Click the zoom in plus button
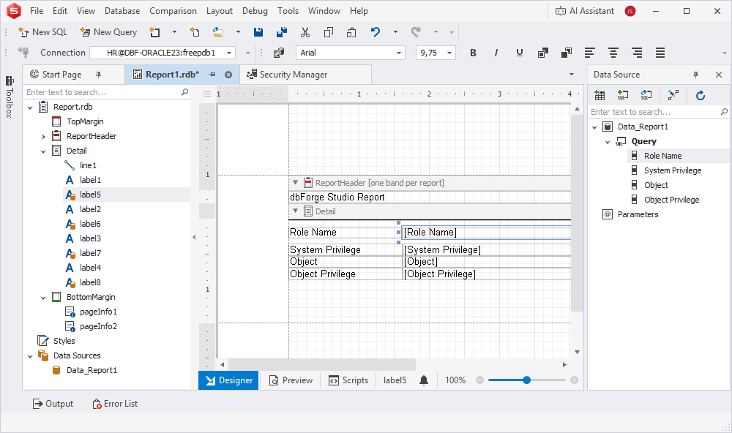 click(x=574, y=380)
